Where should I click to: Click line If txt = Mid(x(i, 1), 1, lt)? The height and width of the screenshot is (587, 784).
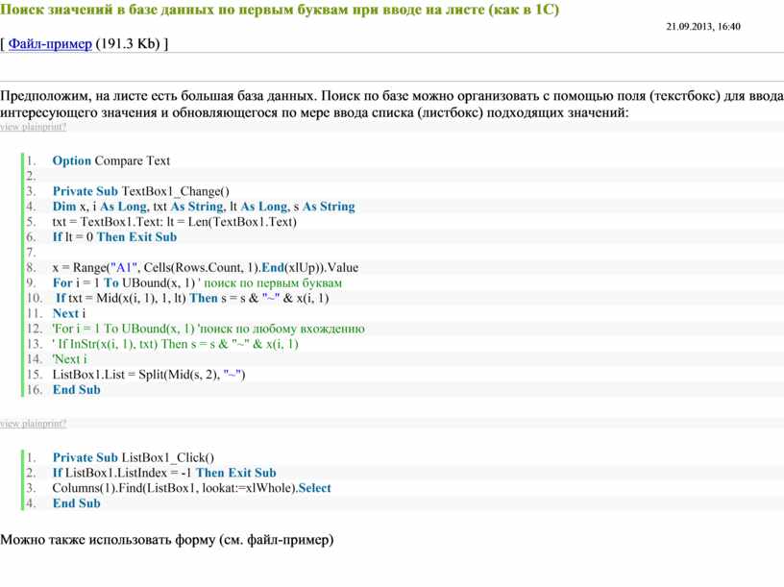(x=192, y=298)
